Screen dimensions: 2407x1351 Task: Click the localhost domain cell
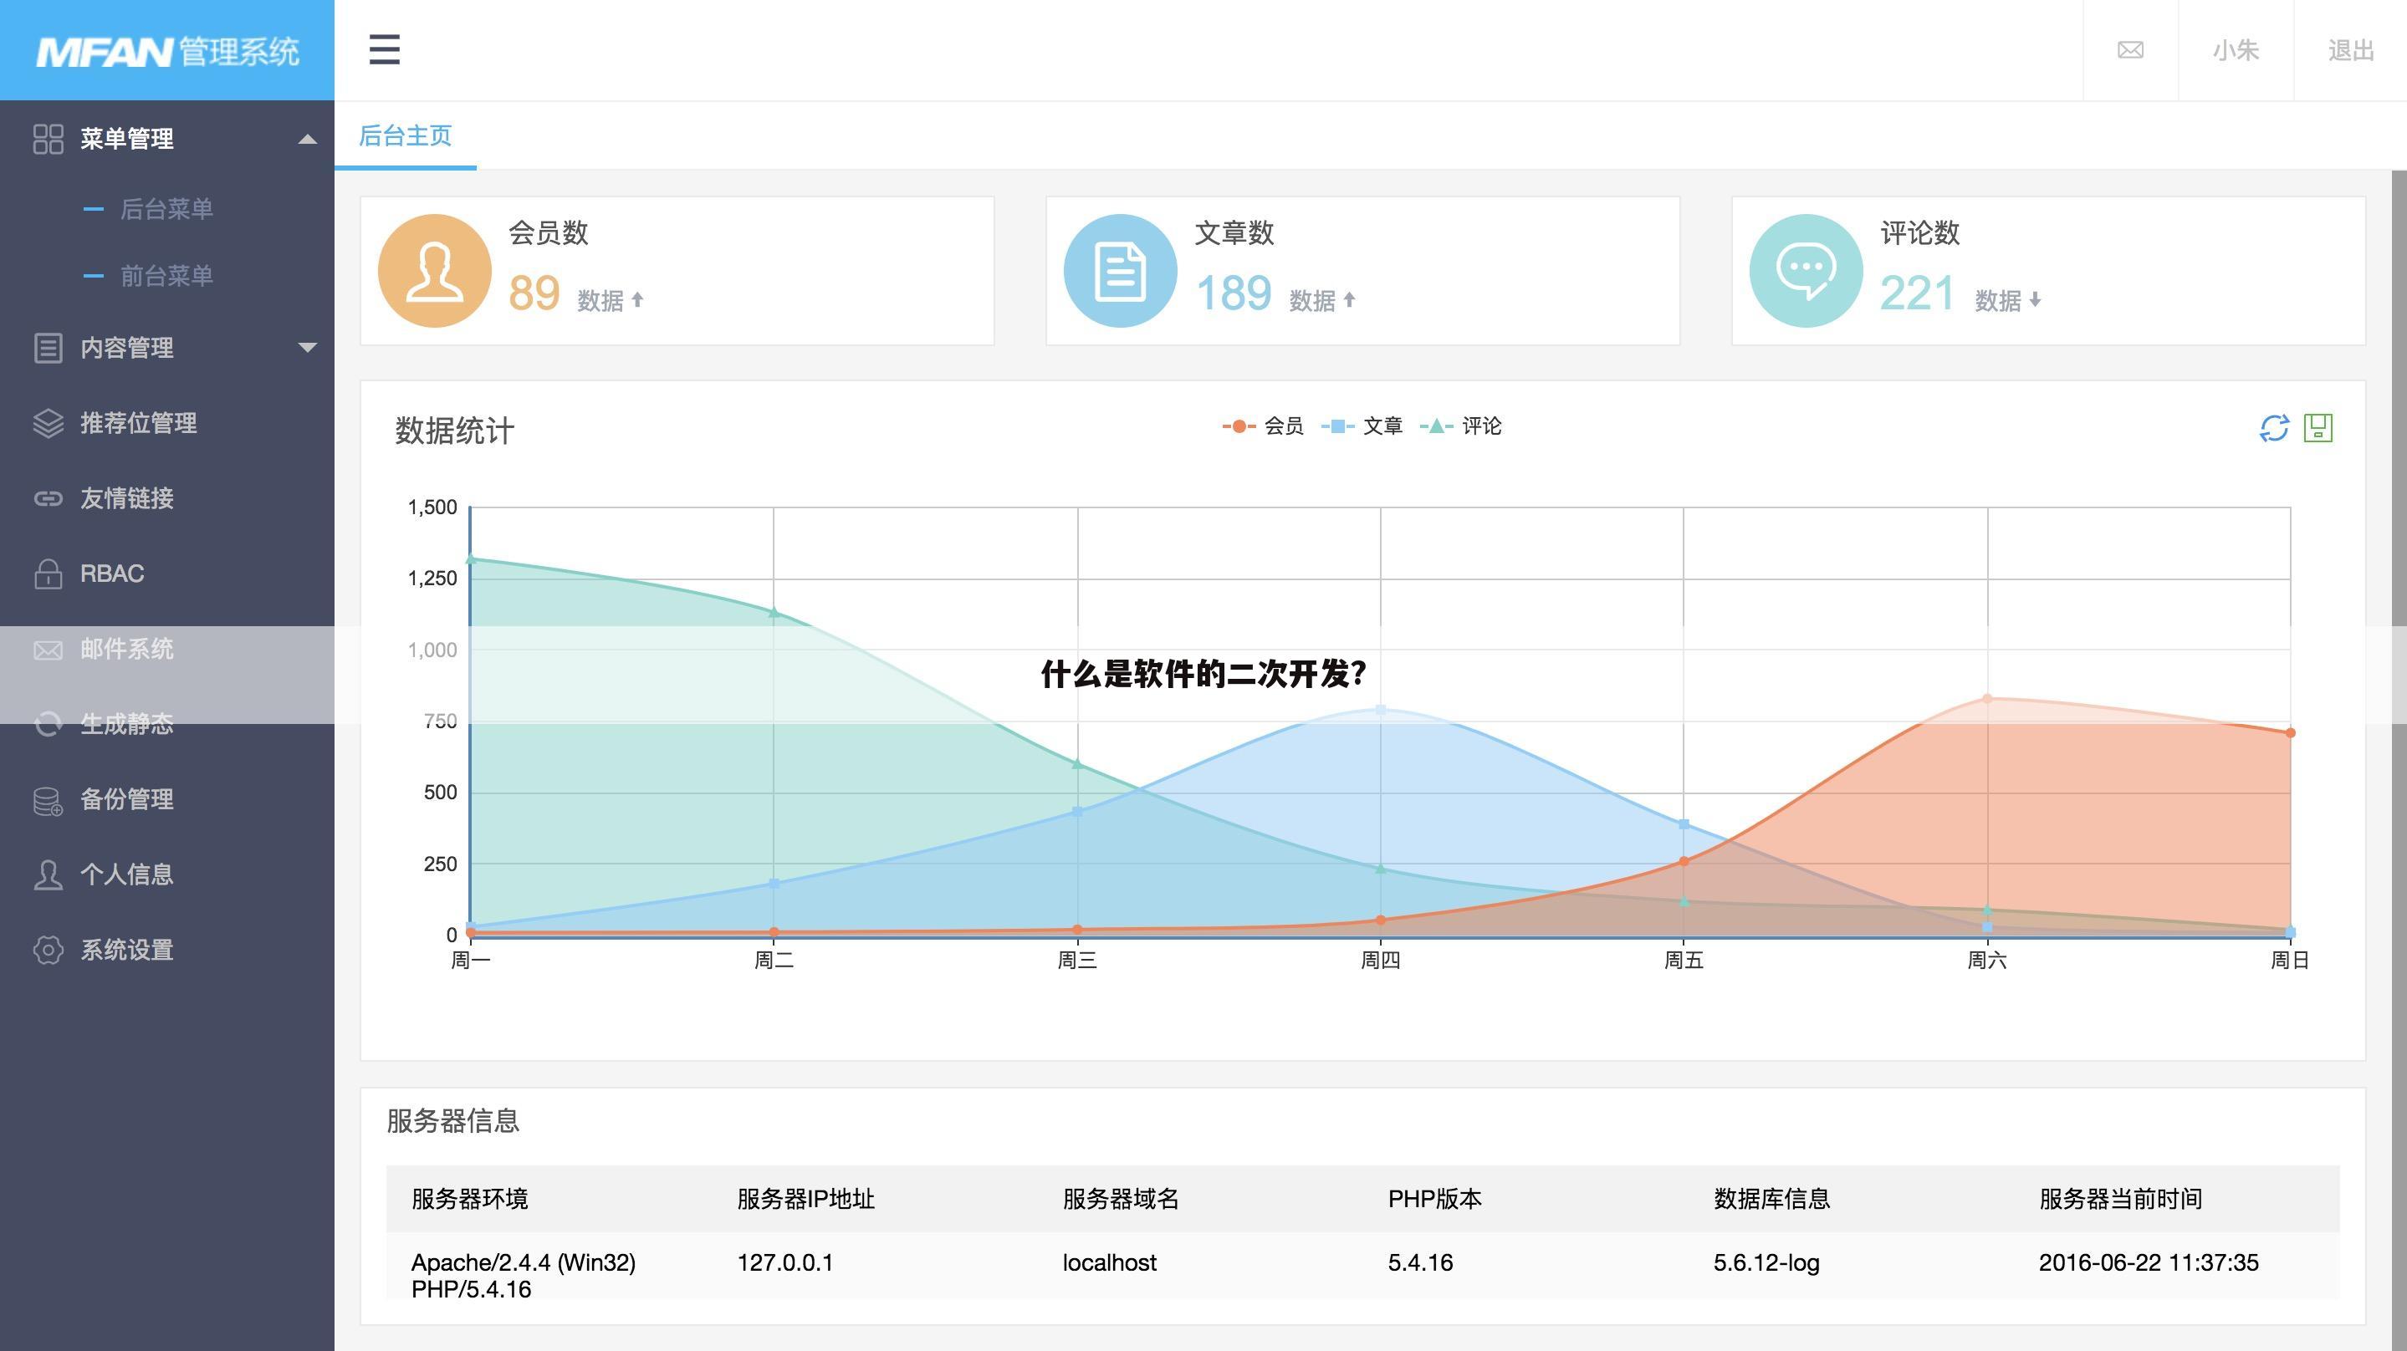tap(1109, 1263)
